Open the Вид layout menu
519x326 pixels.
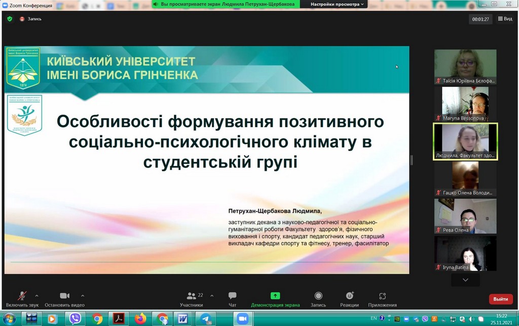[504, 19]
